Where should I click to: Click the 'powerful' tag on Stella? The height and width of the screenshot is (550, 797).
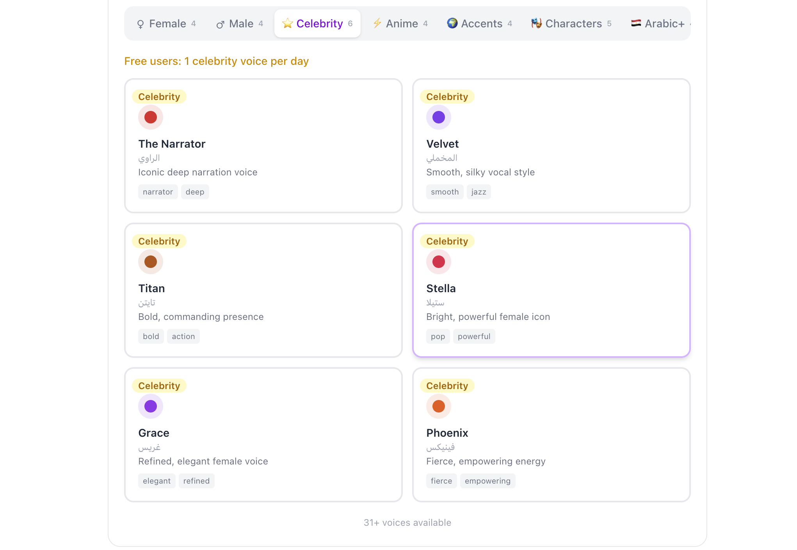click(x=474, y=336)
